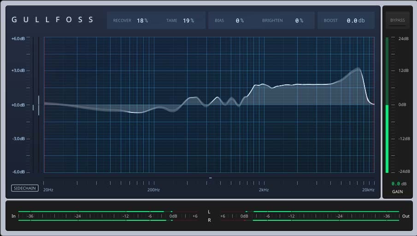The height and width of the screenshot is (236, 417).
Task: Click the green gain meter bar
Action: (x=387, y=138)
